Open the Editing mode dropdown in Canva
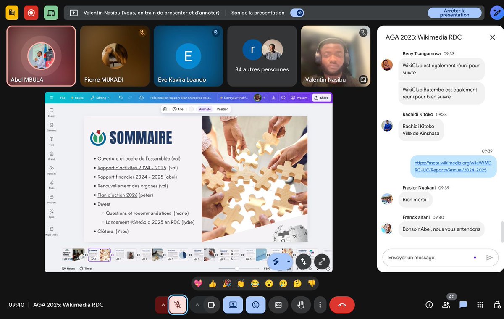 (101, 98)
